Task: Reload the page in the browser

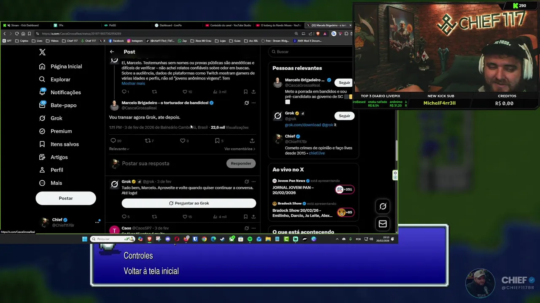Action: coord(17,34)
